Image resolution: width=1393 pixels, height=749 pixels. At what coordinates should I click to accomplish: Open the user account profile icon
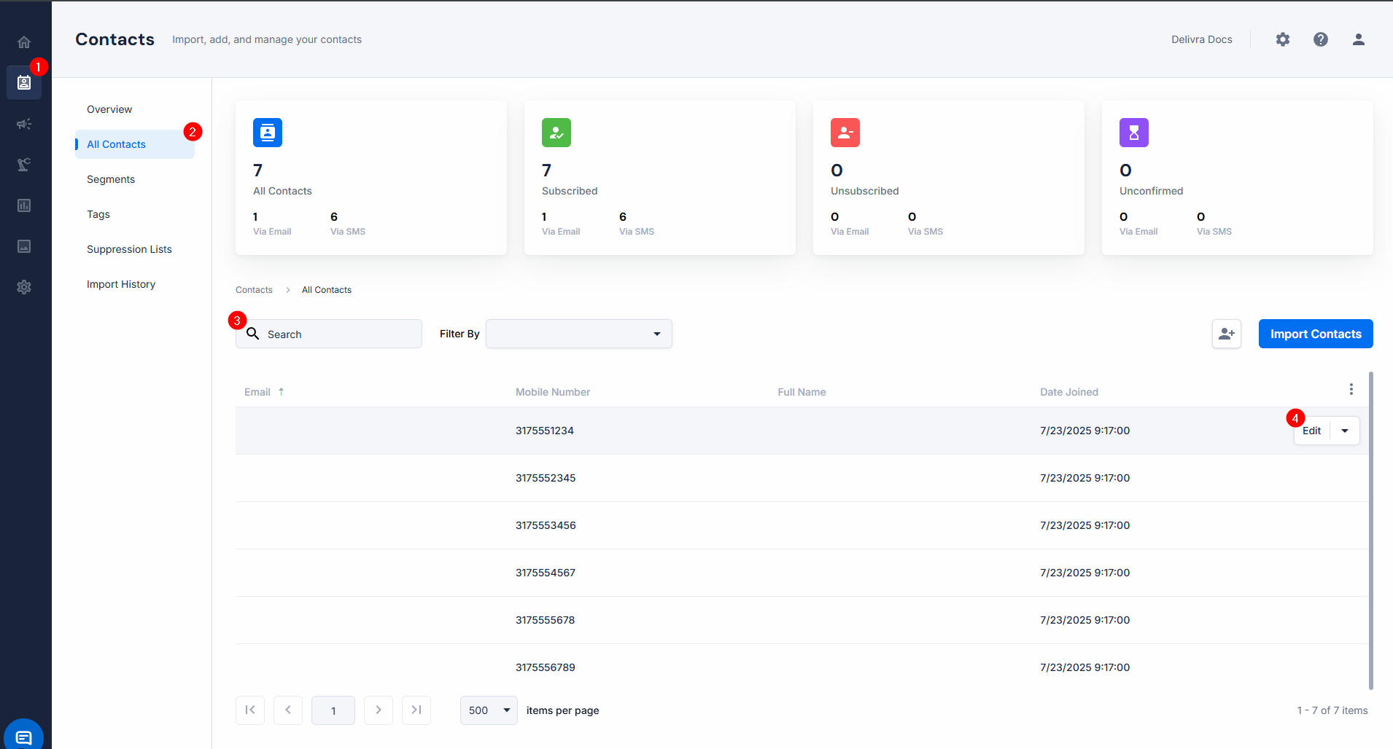(1359, 39)
